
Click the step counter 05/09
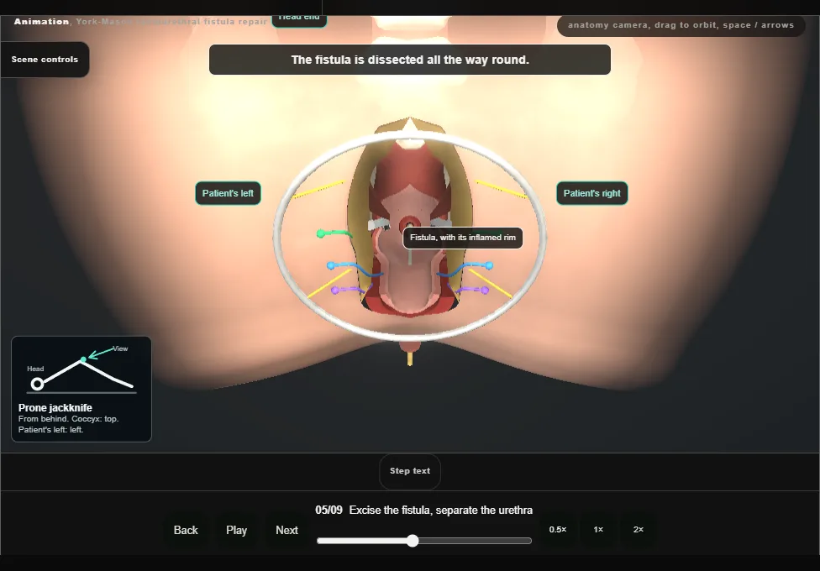click(329, 511)
